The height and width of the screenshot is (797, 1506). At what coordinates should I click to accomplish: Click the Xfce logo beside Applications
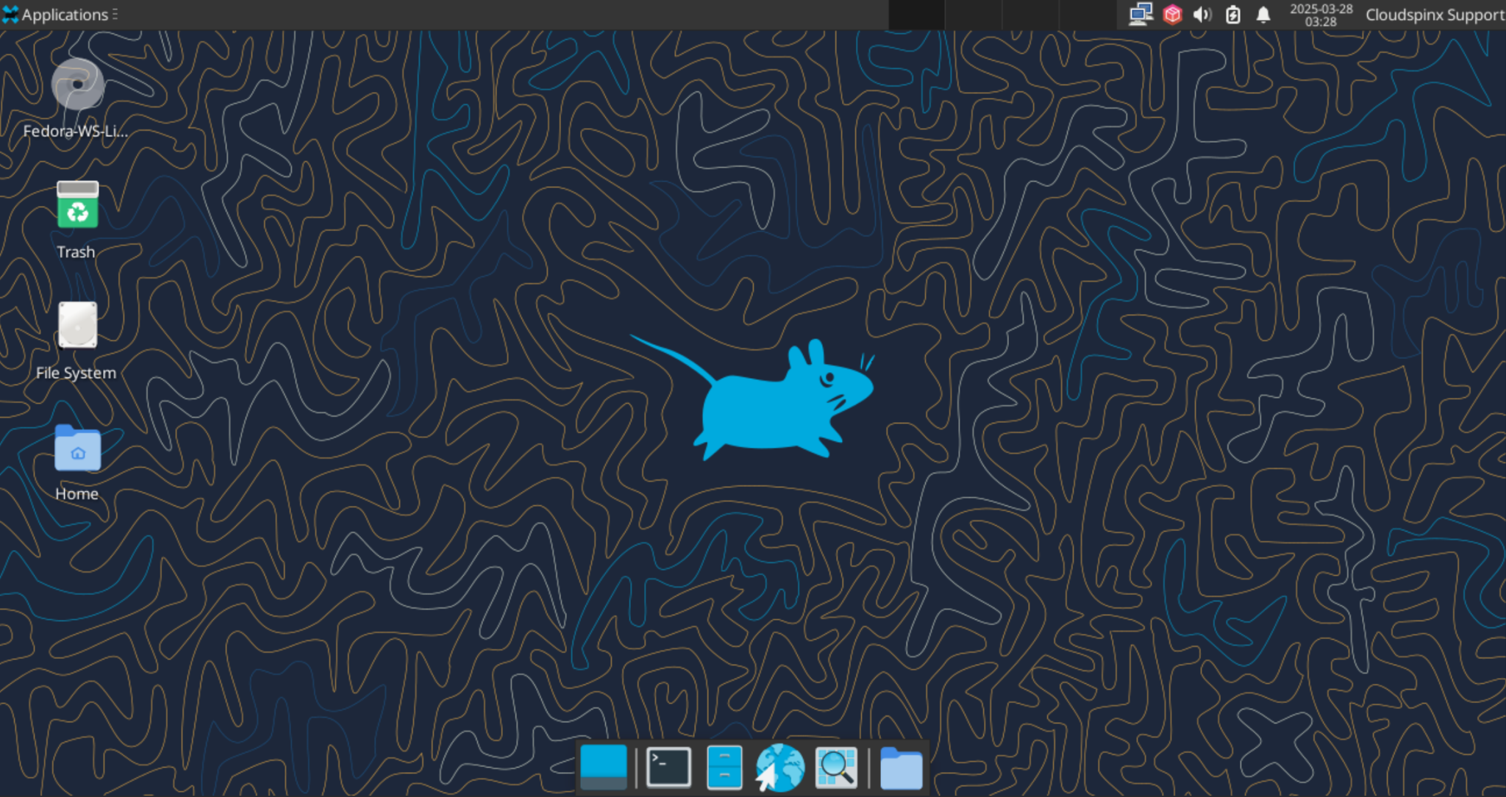point(11,14)
